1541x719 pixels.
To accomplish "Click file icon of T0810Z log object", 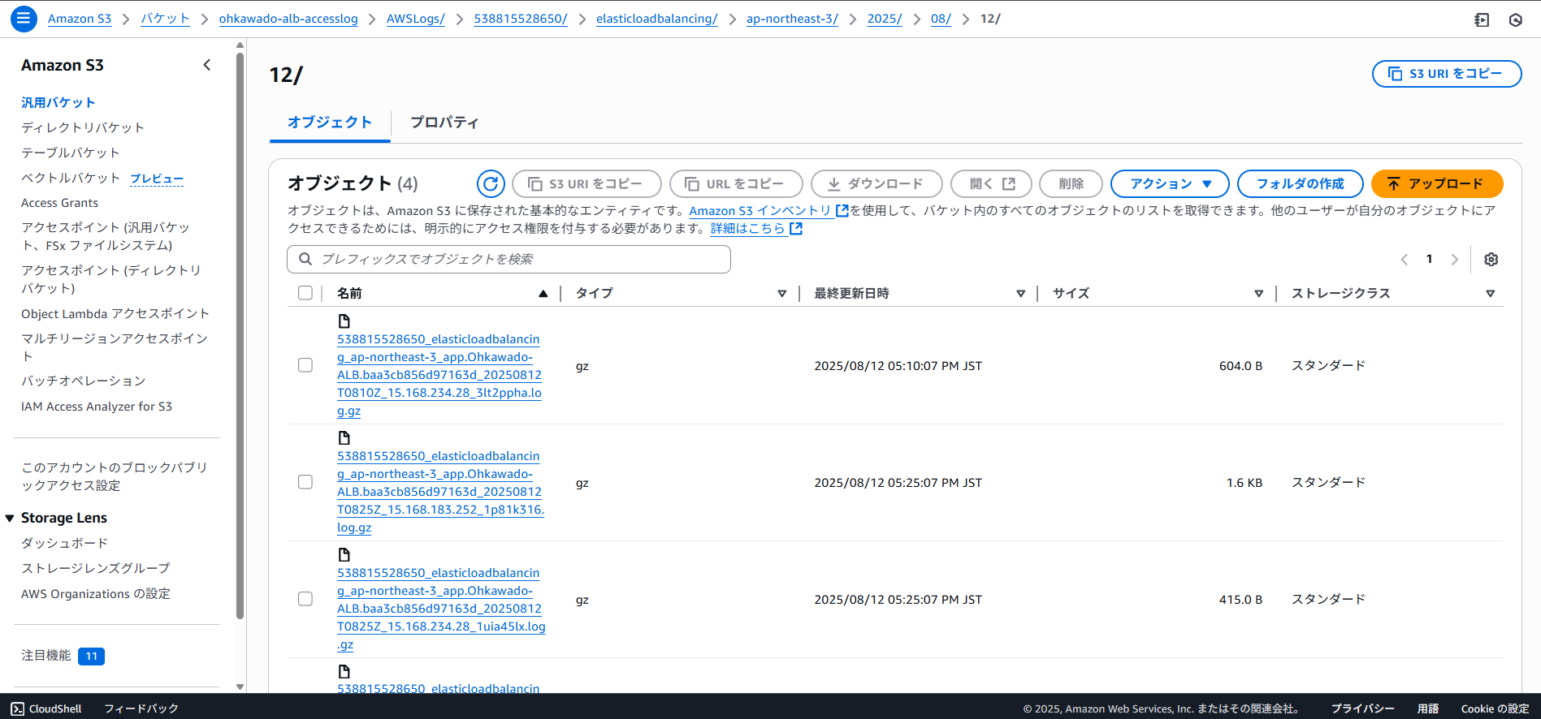I will (344, 321).
